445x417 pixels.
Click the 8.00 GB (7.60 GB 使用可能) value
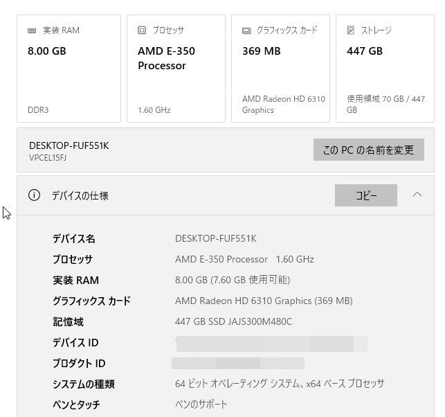tap(233, 280)
